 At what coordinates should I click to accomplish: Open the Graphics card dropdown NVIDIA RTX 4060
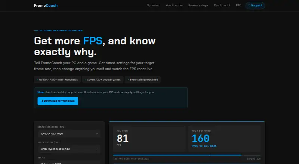tap(69, 134)
